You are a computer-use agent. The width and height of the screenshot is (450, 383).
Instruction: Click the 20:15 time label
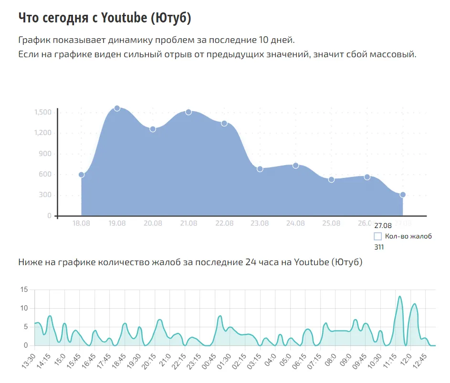149,361
